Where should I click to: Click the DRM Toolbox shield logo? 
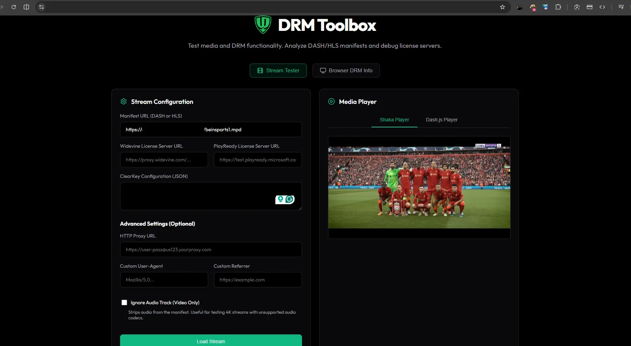[x=263, y=25]
